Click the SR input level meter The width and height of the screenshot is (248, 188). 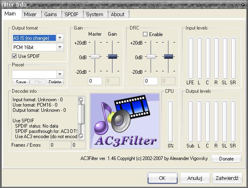(x=233, y=58)
